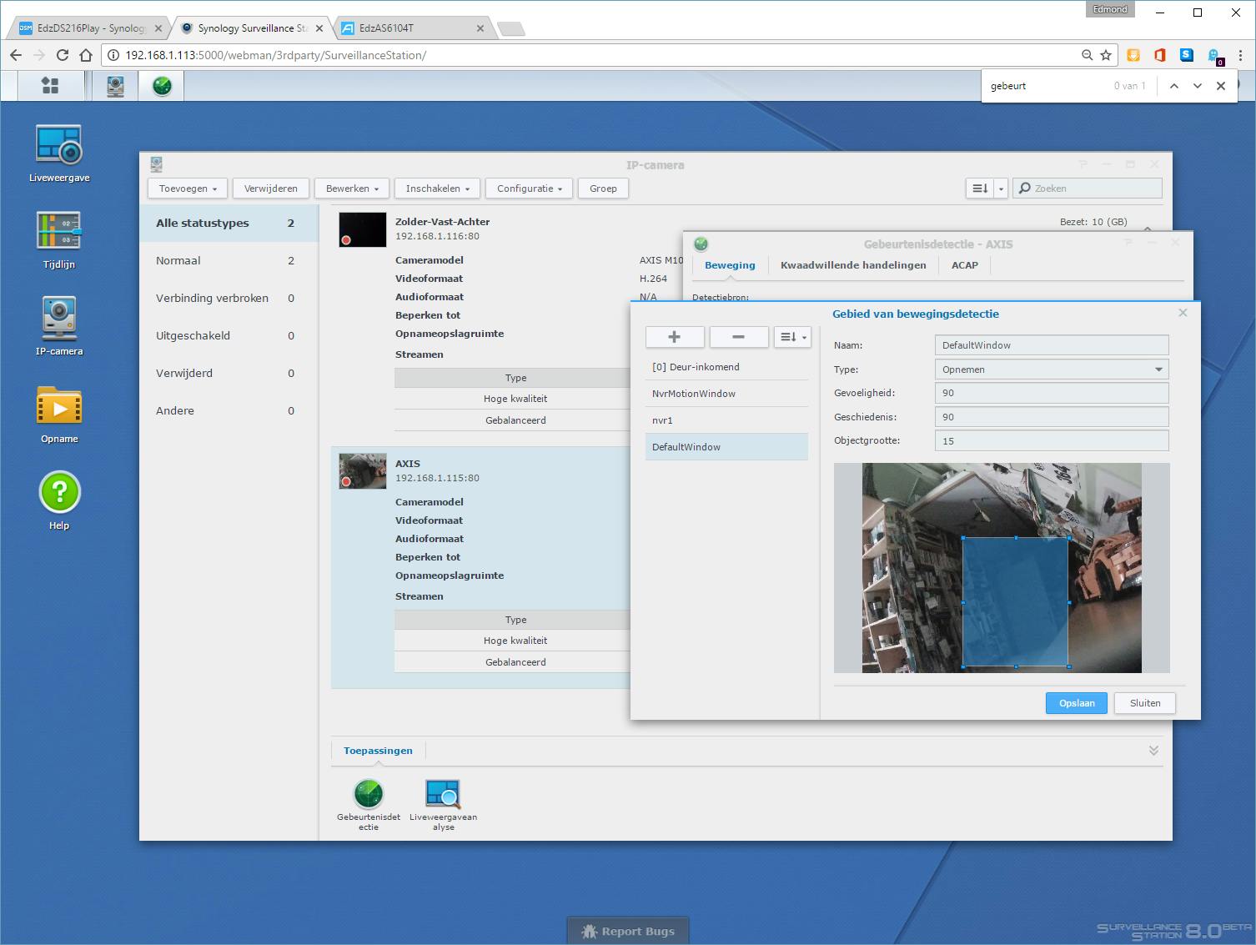Open the Tijdlijn desktop icon
1256x945 pixels.
coord(58,232)
